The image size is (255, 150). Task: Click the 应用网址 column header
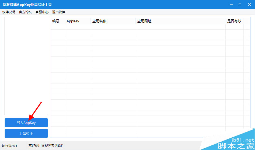[x=180, y=21]
